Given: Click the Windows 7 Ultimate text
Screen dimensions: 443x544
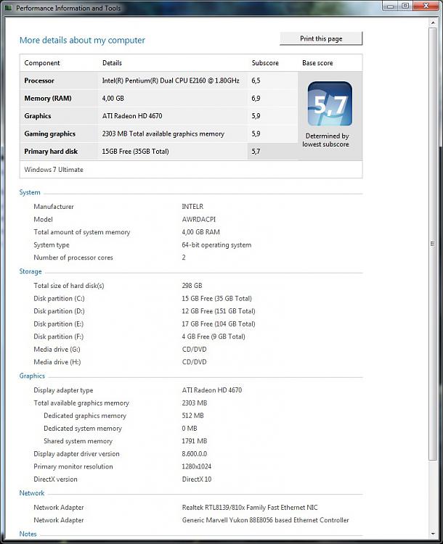Looking at the screenshot, I should 54,170.
